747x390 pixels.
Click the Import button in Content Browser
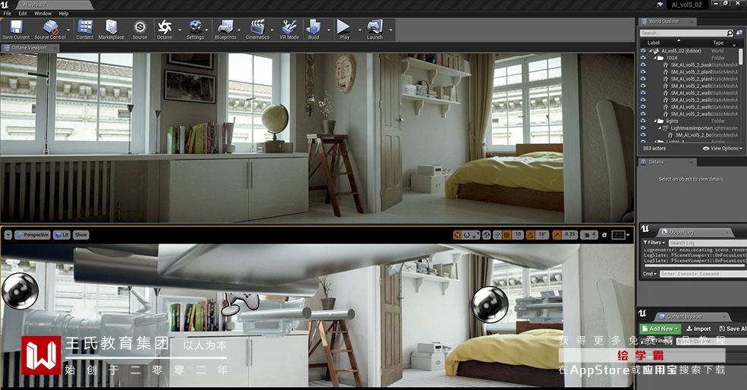click(x=698, y=329)
